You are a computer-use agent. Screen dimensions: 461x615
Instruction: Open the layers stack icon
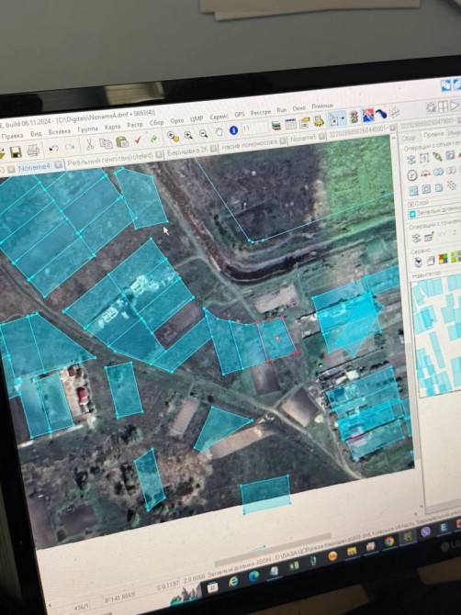(276, 126)
